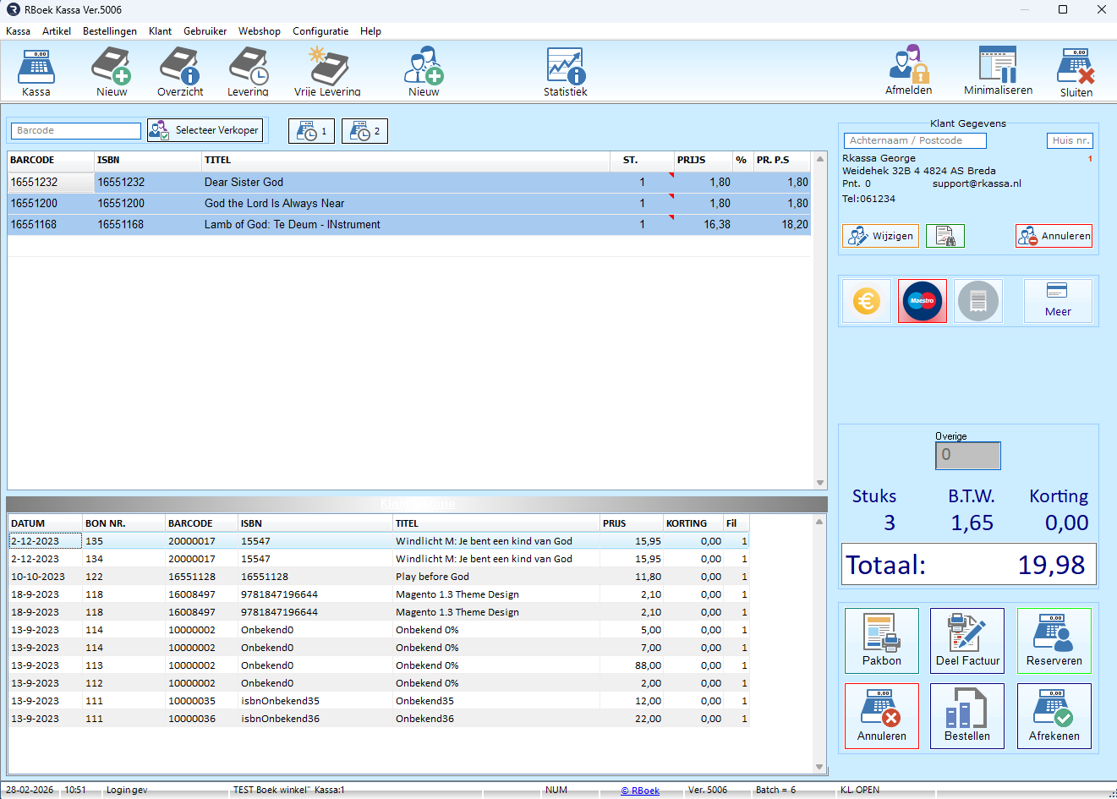Follow the RBoek link in status bar
Image resolution: width=1117 pixels, height=799 pixels.
[640, 791]
